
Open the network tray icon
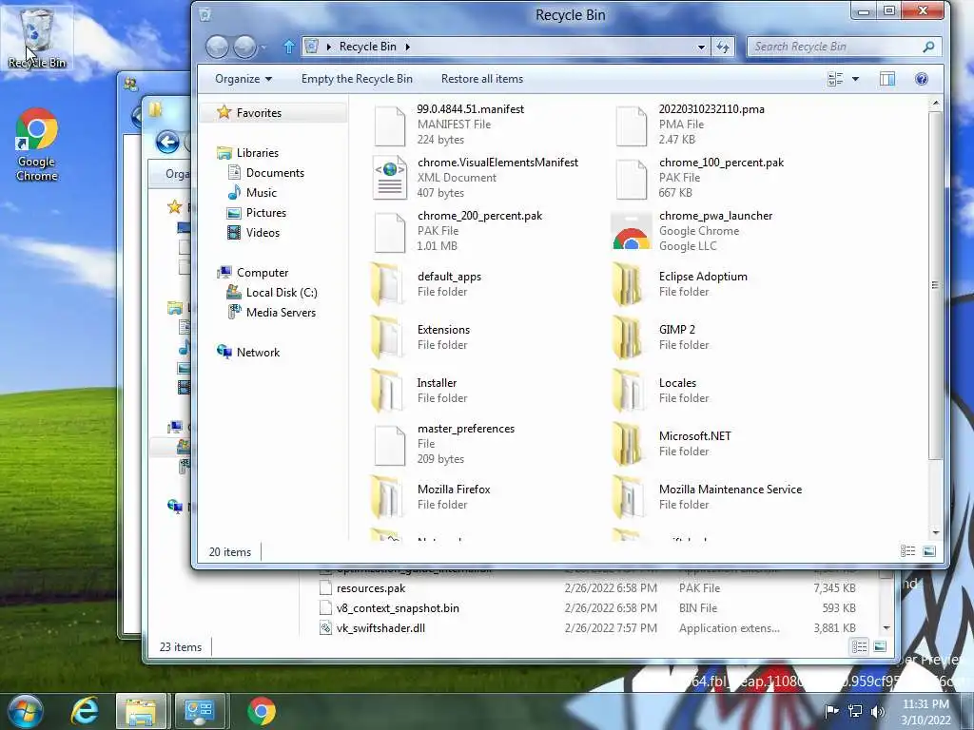855,711
